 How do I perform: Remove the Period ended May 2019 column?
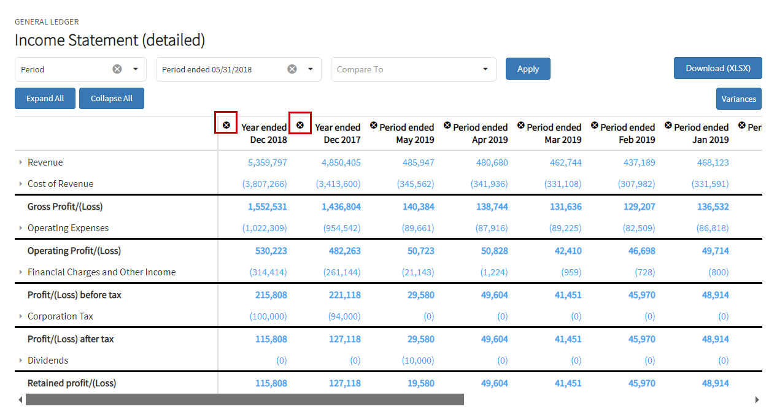pyautogui.click(x=374, y=125)
